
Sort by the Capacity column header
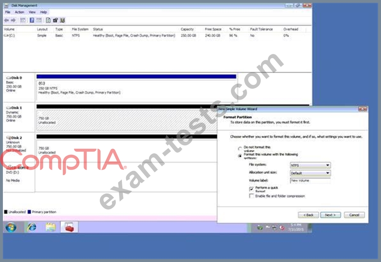[x=187, y=30]
